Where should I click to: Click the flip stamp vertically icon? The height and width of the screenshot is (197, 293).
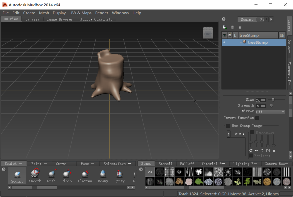click(243, 134)
